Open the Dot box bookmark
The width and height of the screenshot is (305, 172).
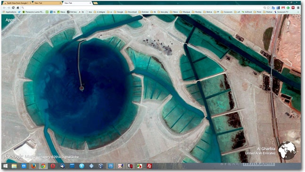[x=72, y=12]
